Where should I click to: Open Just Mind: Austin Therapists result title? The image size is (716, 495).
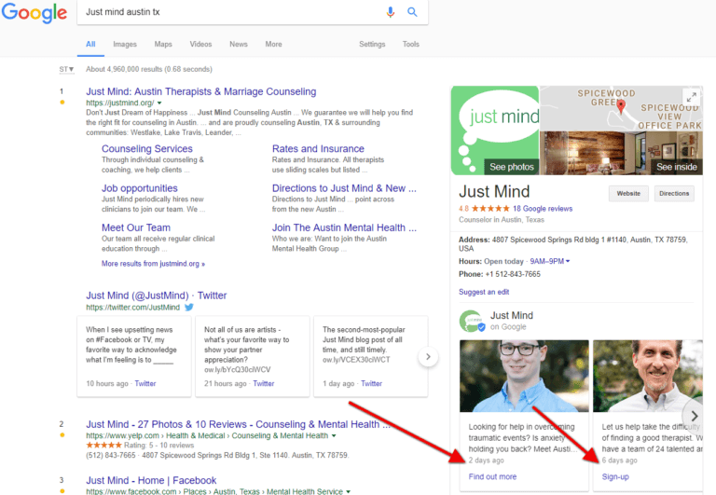pos(201,91)
